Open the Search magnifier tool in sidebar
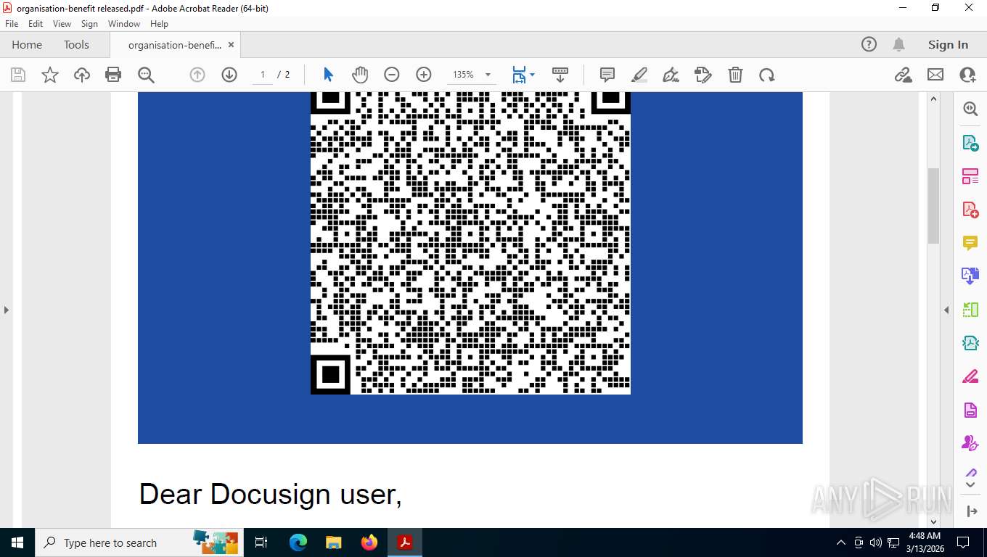The width and height of the screenshot is (987, 557). pyautogui.click(x=970, y=109)
